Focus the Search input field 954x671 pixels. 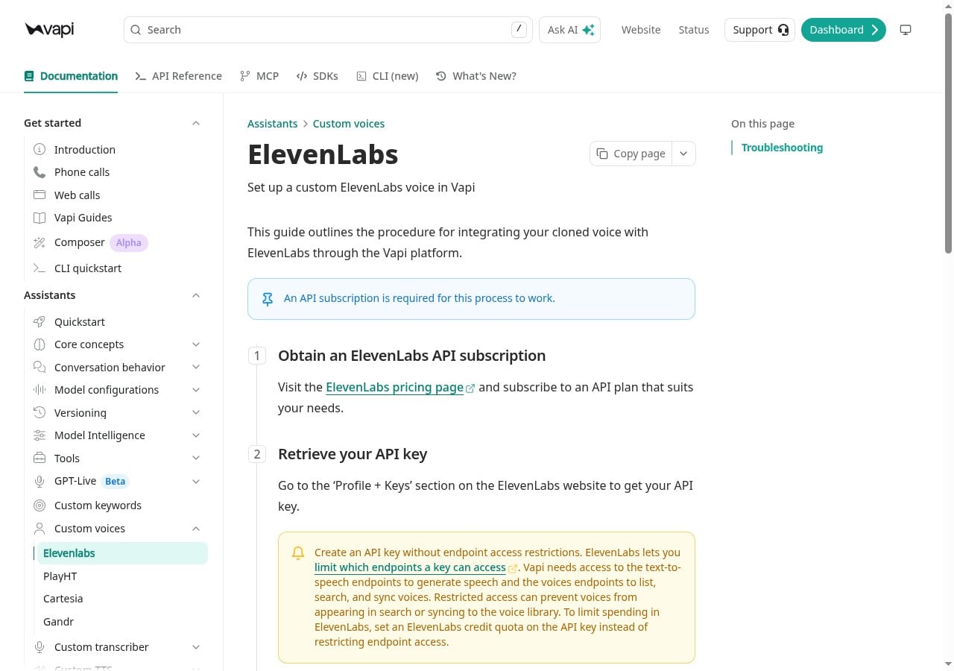click(328, 30)
